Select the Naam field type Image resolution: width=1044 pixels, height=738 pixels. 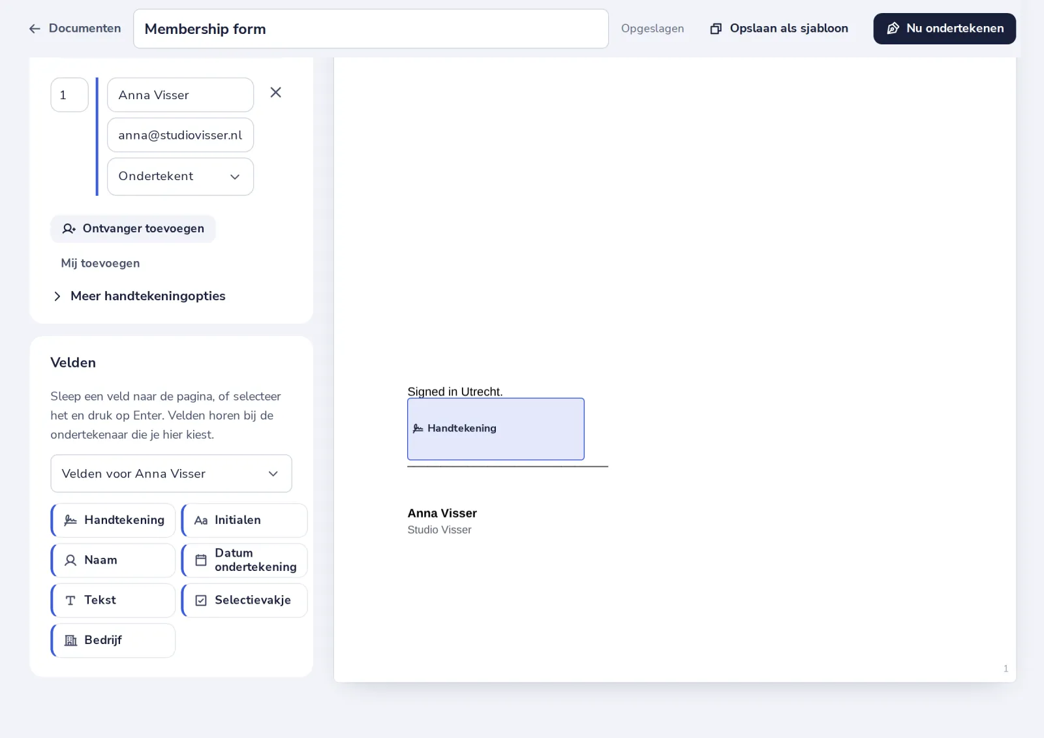pyautogui.click(x=113, y=561)
